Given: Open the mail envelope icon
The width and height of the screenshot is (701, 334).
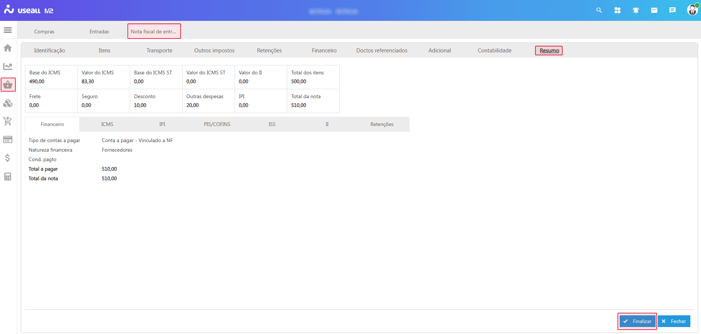Looking at the screenshot, I should [x=654, y=10].
